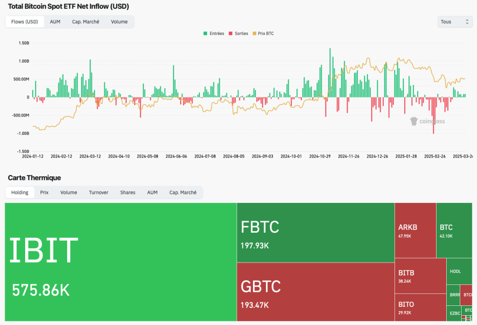
Task: Toggle the green Entrées legend swatch
Action: (x=205, y=34)
